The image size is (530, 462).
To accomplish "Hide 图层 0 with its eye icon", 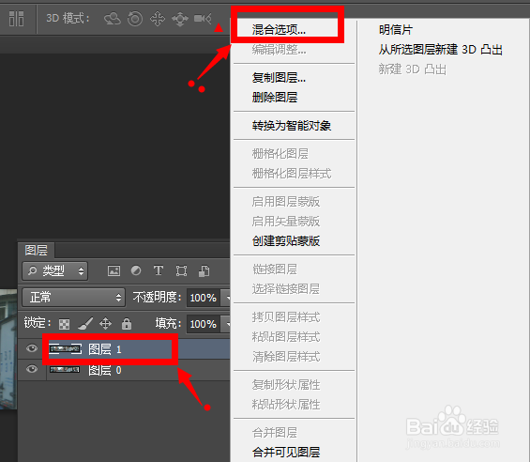I will [x=32, y=369].
